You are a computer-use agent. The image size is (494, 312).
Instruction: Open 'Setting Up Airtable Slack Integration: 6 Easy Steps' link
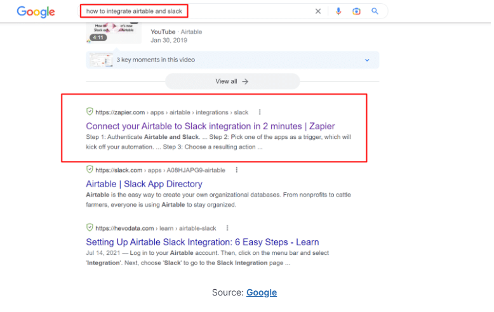pyautogui.click(x=203, y=242)
